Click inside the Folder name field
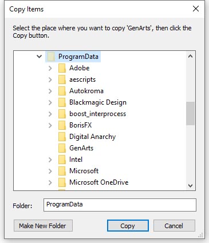 (x=120, y=205)
